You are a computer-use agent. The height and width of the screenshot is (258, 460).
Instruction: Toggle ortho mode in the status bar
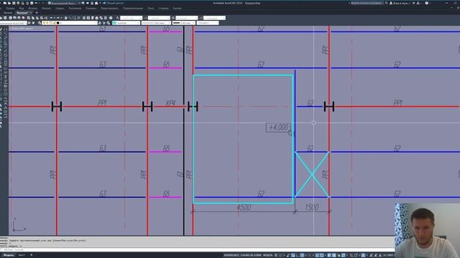[x=298, y=255]
